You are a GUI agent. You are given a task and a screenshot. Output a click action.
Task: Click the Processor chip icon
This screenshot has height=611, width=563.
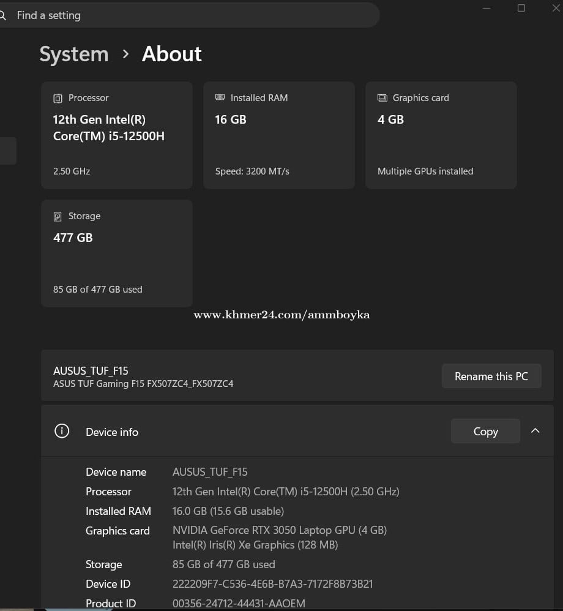58,98
